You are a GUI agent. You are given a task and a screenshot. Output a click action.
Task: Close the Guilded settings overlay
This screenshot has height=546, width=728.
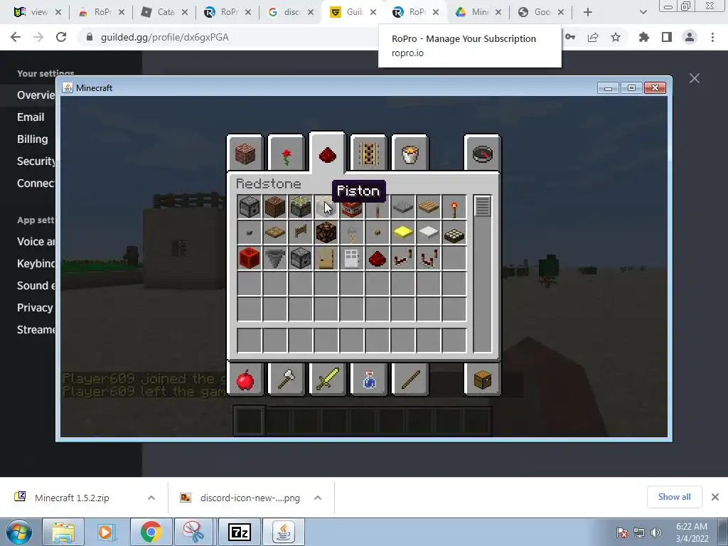click(x=694, y=78)
